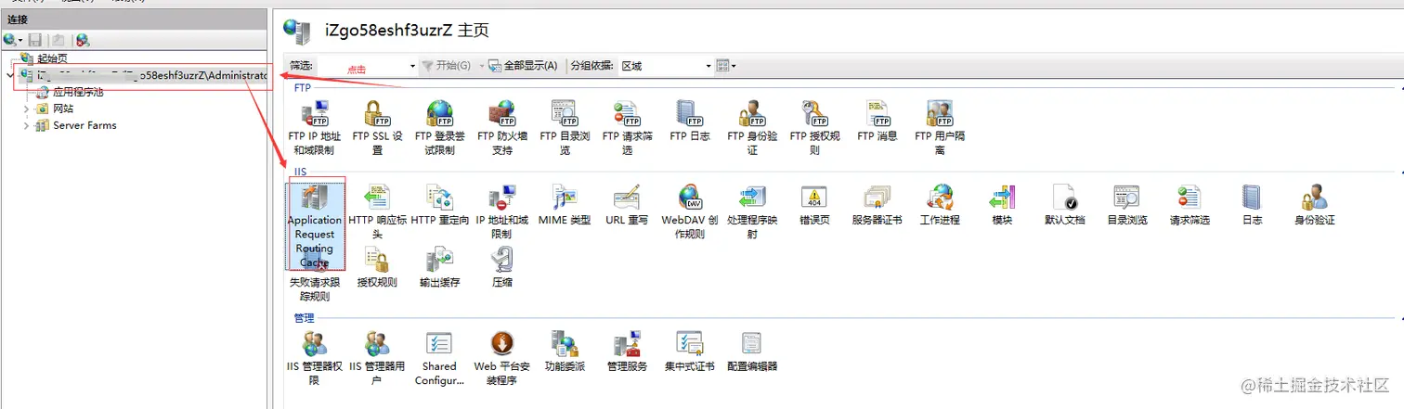
Task: Open 输出缓存 feature
Action: 439,268
